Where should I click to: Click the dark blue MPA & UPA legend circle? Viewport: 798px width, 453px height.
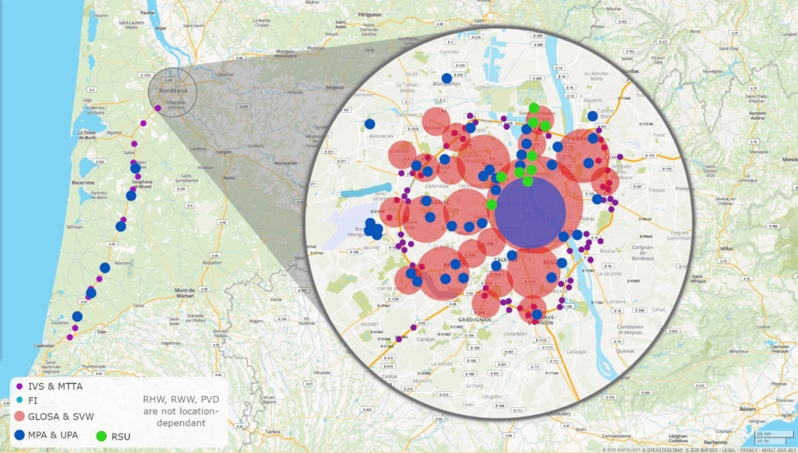pos(19,434)
